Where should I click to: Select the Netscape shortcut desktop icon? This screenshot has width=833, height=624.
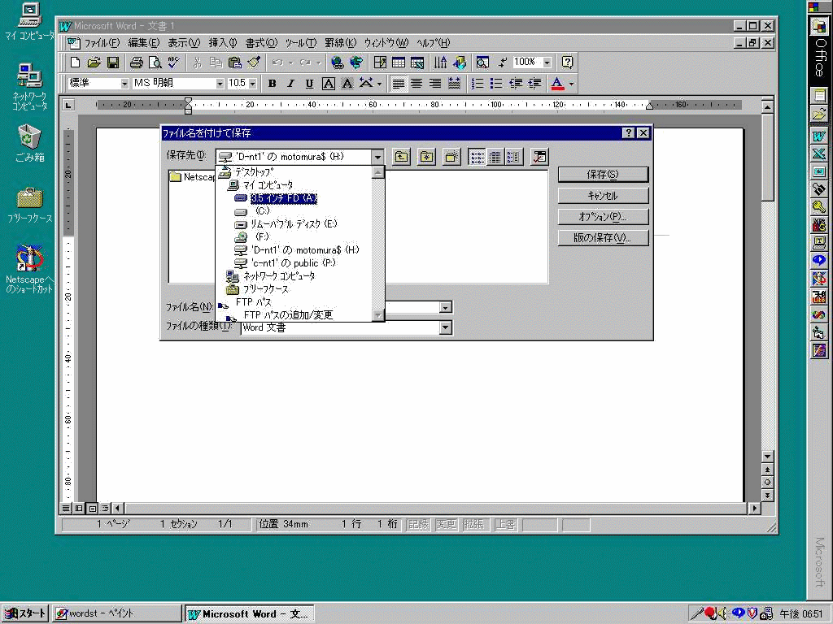tap(29, 270)
